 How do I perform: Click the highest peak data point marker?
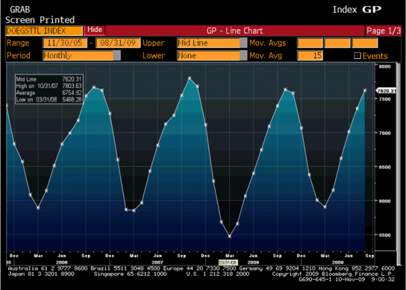(190, 78)
